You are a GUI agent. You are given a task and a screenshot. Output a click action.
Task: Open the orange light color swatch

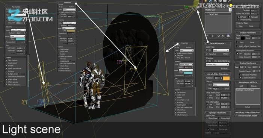pyautogui.click(x=226, y=78)
